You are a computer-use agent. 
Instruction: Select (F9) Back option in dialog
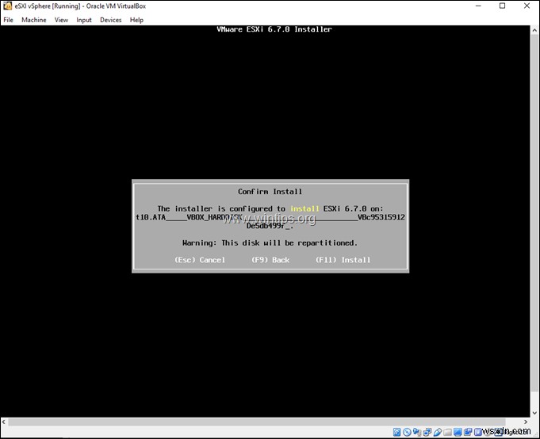(270, 260)
